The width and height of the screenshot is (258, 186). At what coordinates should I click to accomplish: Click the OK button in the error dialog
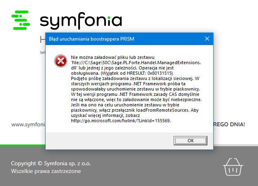pyautogui.click(x=190, y=140)
